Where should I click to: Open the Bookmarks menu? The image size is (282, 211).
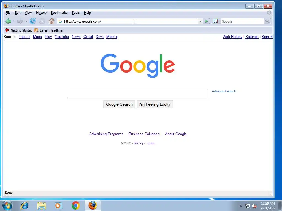(59, 13)
